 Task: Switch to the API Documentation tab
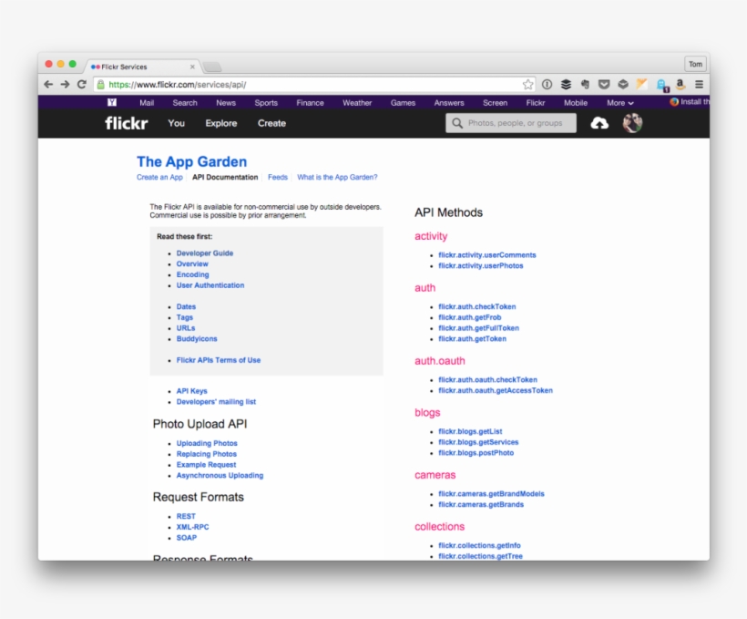[225, 177]
